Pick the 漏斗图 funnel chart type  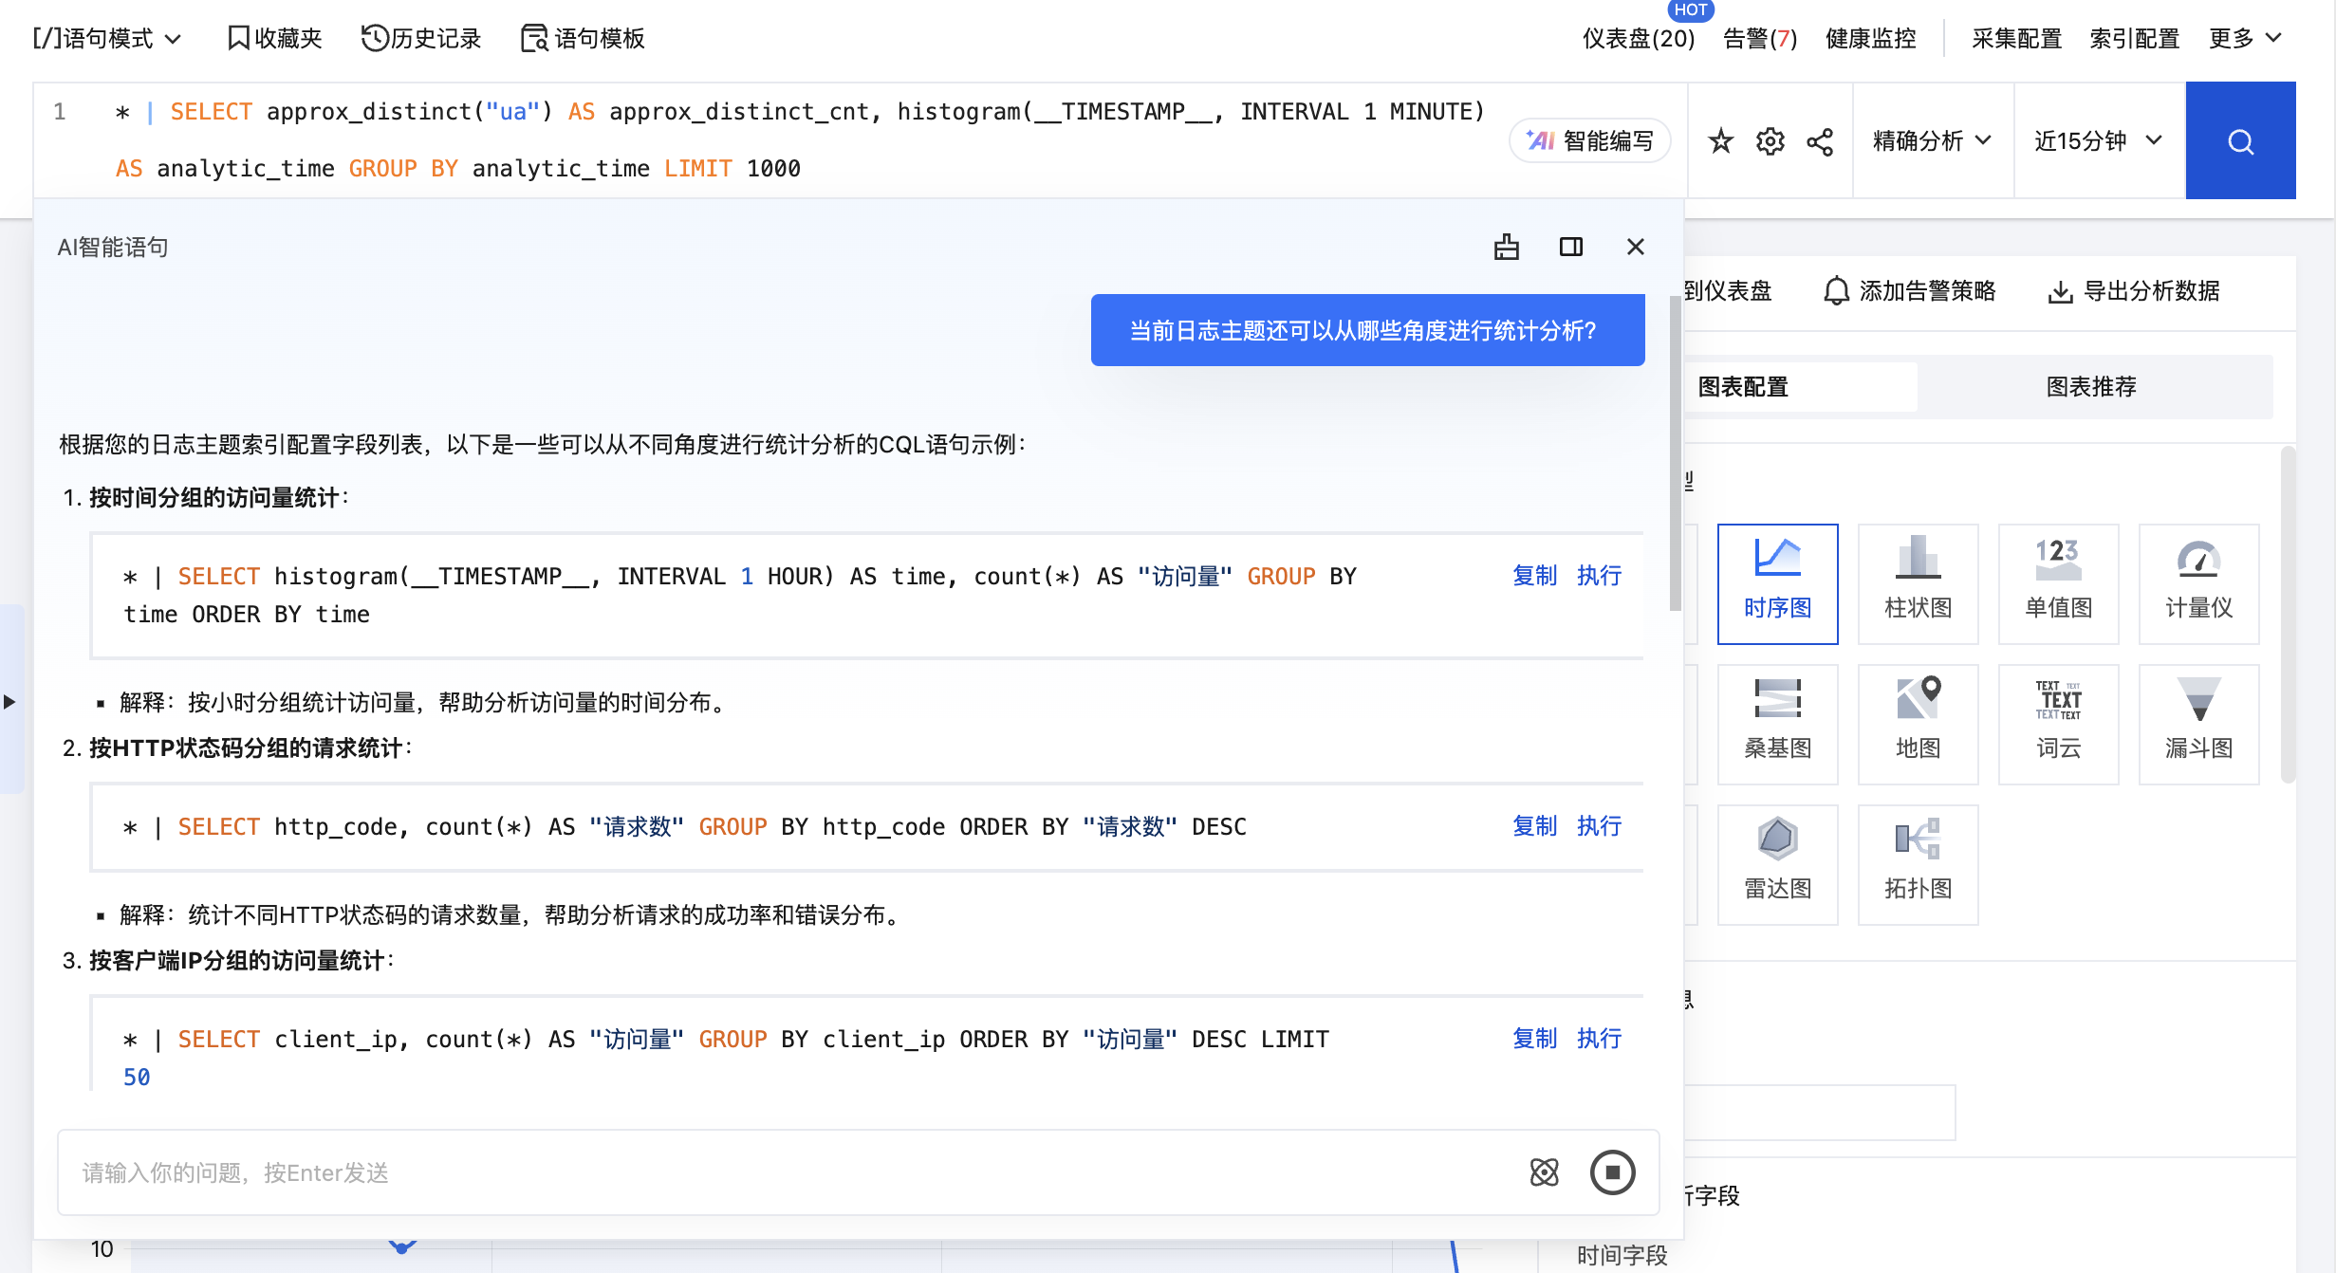coord(2198,724)
